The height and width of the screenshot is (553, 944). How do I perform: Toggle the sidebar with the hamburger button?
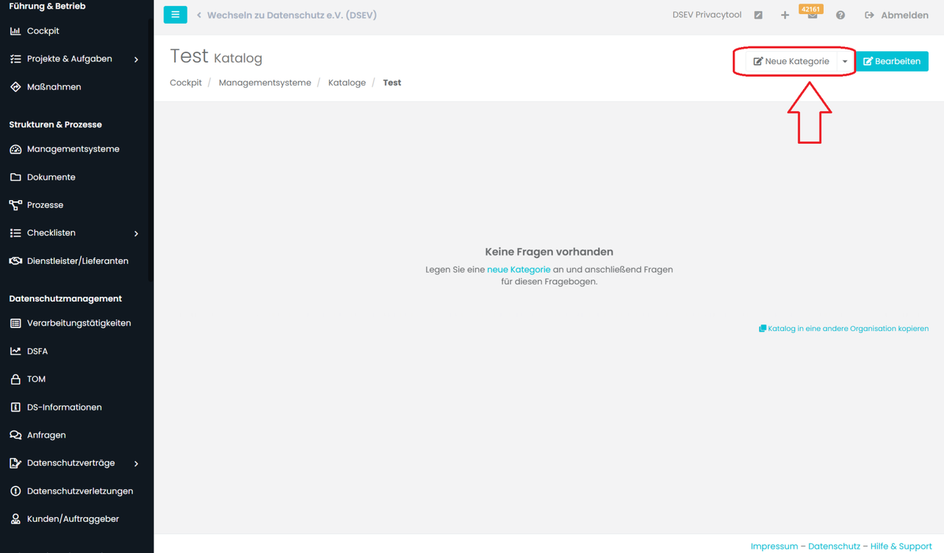coord(175,14)
